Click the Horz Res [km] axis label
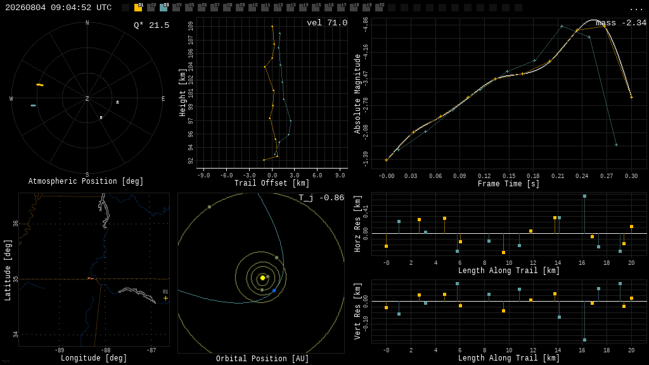The height and width of the screenshot is (365, 649). click(357, 224)
